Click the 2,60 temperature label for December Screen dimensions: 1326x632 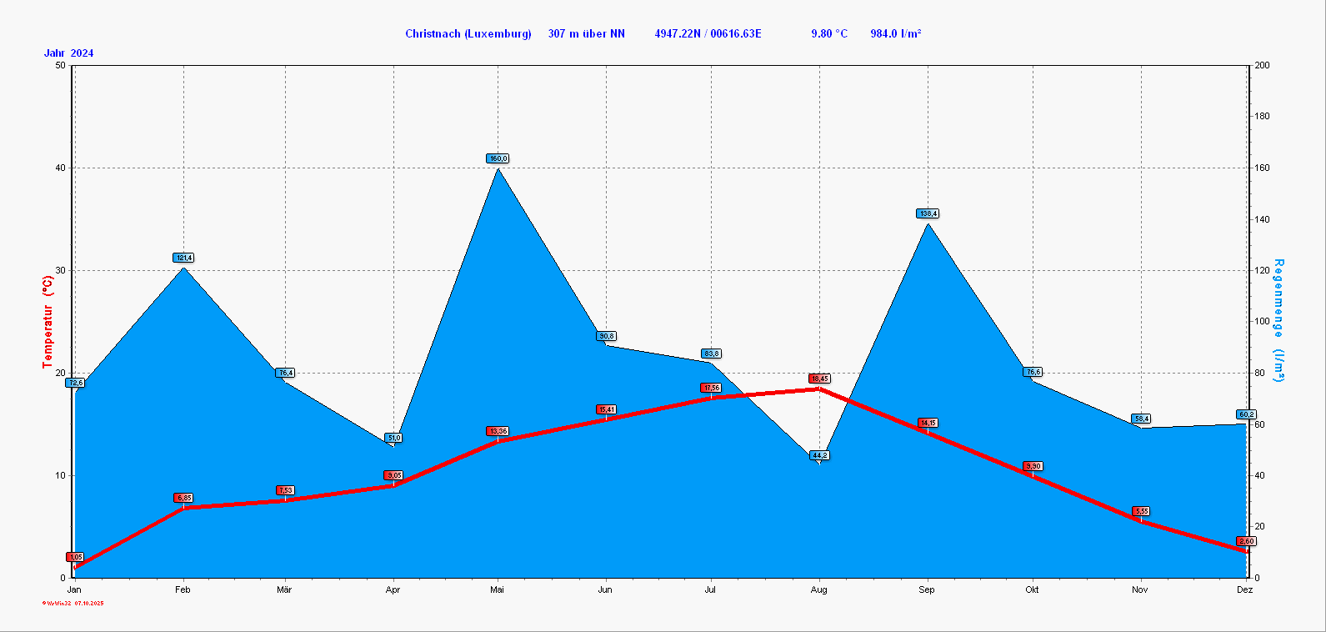[x=1245, y=541]
